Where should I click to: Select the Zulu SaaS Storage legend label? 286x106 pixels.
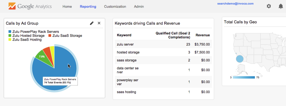[x=67, y=36]
